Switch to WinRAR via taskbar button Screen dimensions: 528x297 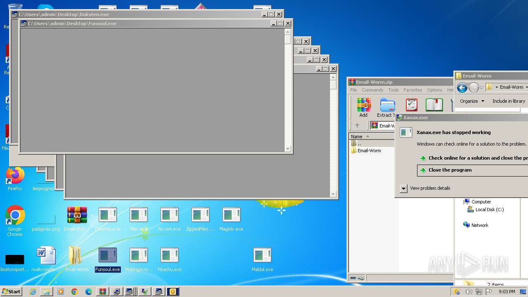(103, 292)
